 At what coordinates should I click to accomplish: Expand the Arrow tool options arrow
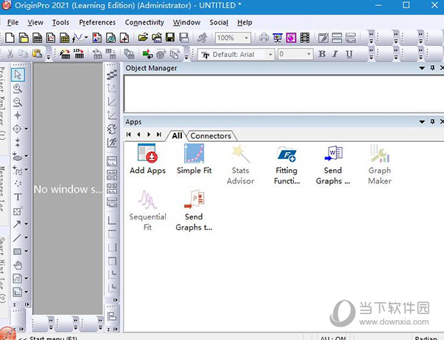pyautogui.click(x=26, y=224)
